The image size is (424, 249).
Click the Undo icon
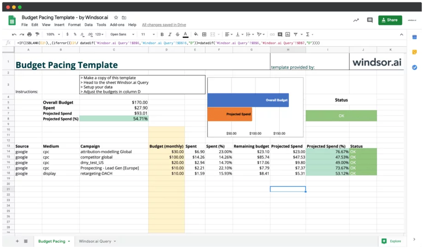point(14,35)
